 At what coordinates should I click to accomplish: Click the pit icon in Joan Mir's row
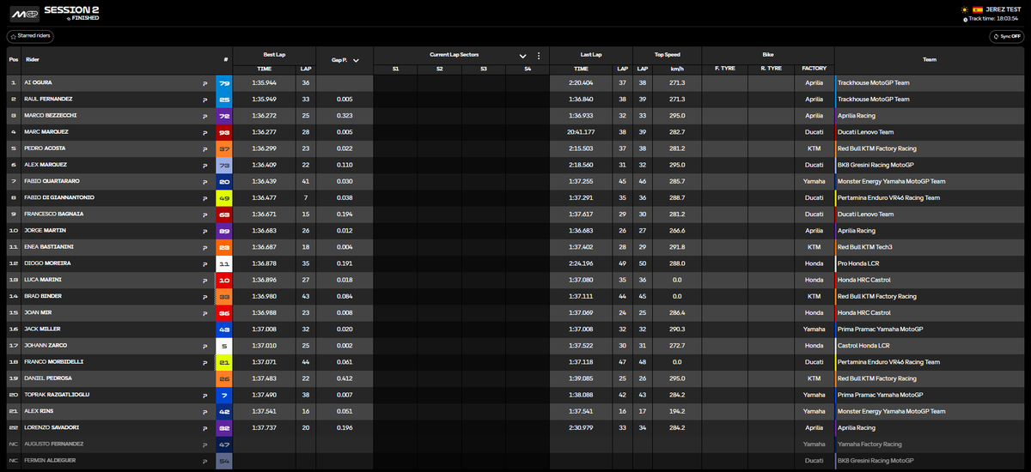click(204, 313)
